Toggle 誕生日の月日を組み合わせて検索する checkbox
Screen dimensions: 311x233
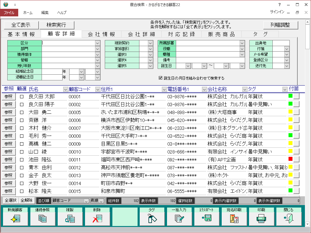(x=161, y=78)
